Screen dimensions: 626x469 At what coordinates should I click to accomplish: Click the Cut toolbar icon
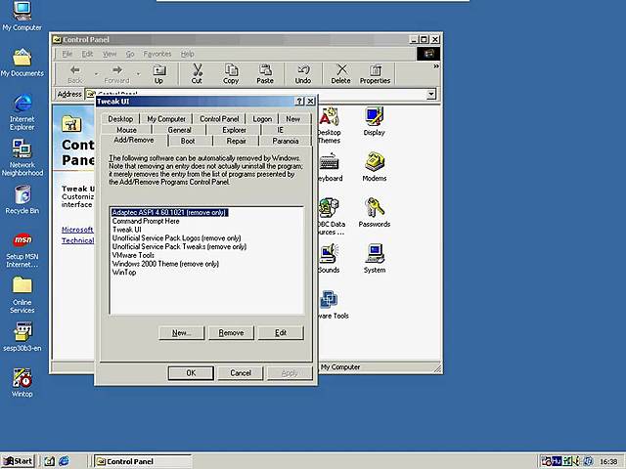pos(197,74)
